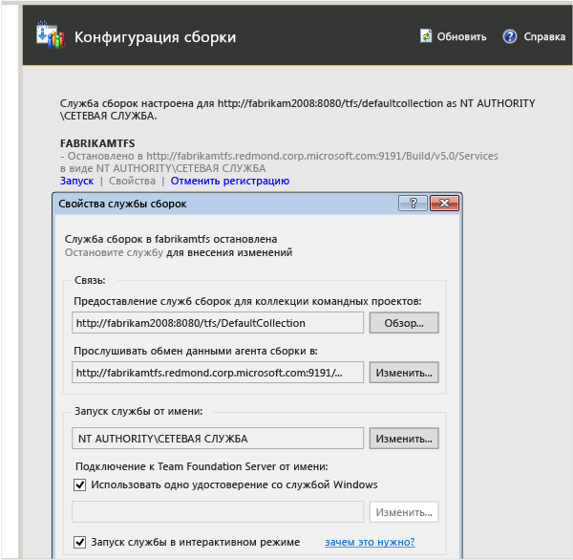Click the Build Configuration app icon

[x=51, y=34]
